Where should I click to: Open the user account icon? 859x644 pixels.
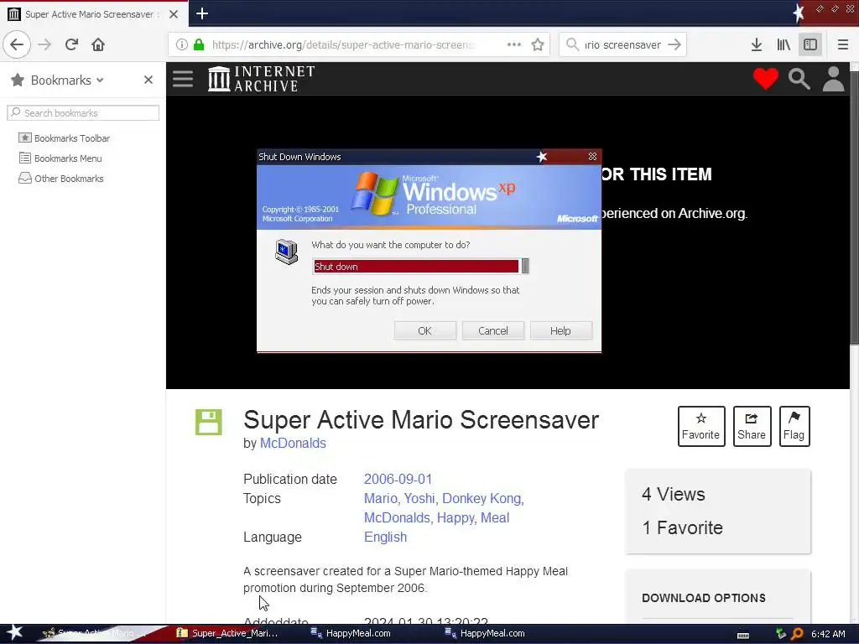click(x=833, y=79)
